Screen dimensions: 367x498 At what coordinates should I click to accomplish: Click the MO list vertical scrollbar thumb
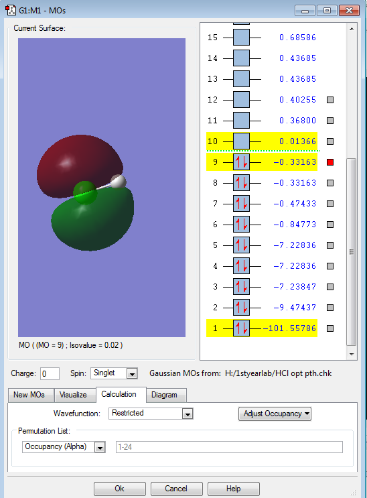(x=352, y=252)
